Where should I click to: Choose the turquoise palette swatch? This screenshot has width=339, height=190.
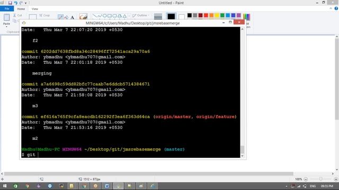pyautogui.click(x=228, y=15)
